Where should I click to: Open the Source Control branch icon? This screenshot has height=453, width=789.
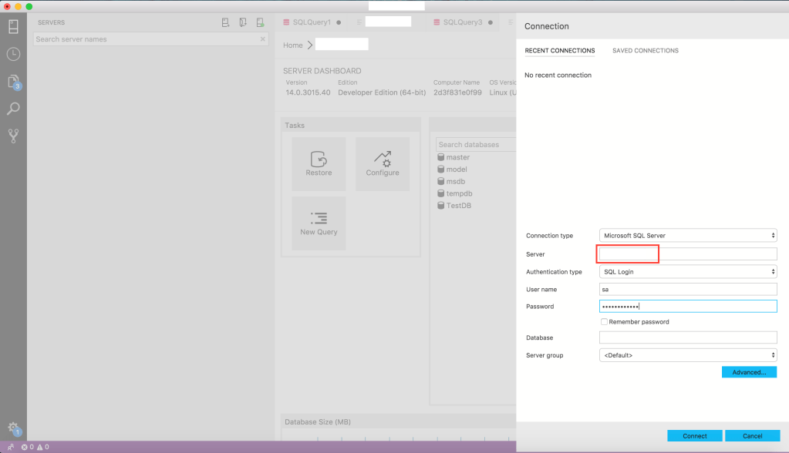point(13,136)
